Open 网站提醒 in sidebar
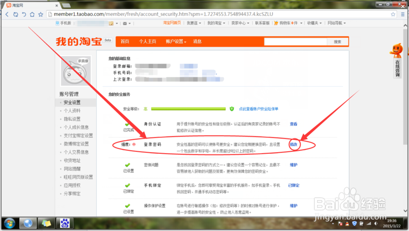The image size is (409, 231). tap(72, 169)
